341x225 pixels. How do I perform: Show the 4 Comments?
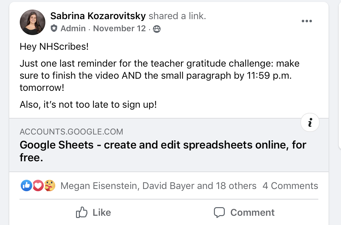pos(290,186)
